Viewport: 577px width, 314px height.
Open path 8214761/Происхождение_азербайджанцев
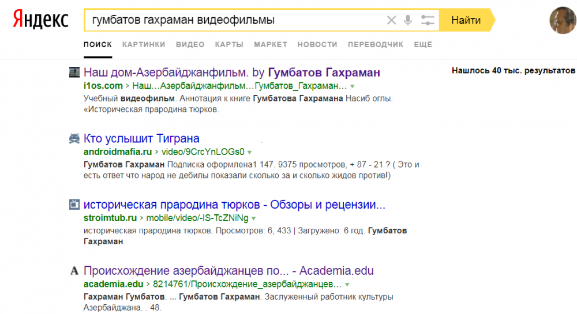248,284
